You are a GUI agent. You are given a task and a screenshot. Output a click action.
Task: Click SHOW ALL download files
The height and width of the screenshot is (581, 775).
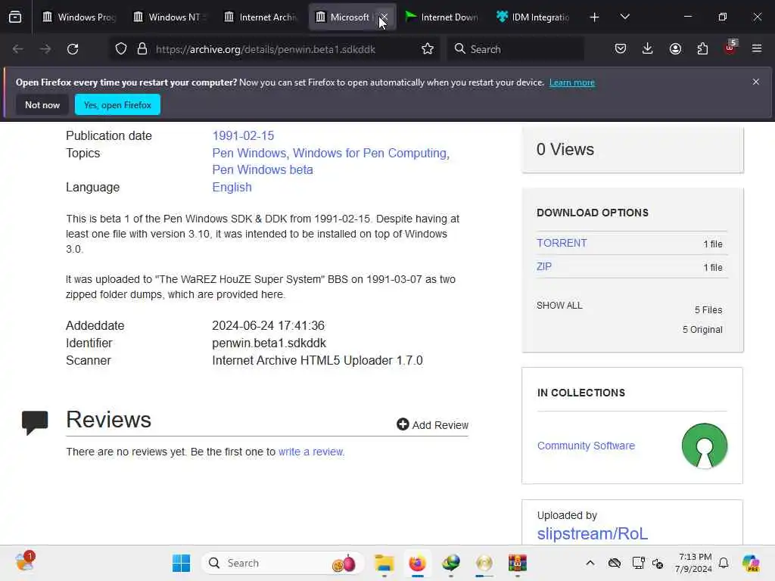559,306
